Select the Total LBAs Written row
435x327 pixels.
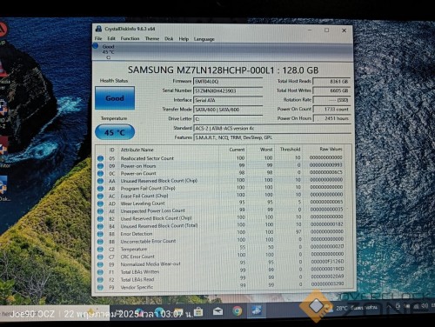(224, 272)
